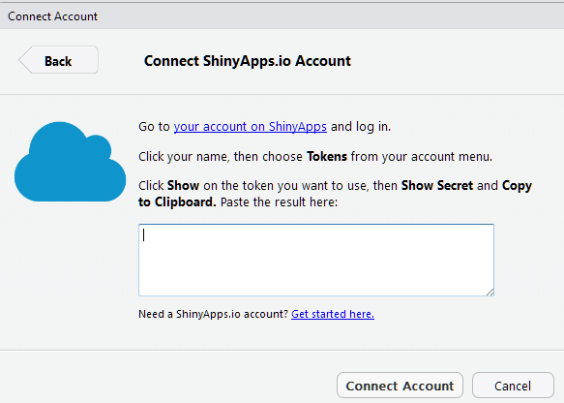Follow the 'Get started here.' link
564x403 pixels.
click(333, 314)
